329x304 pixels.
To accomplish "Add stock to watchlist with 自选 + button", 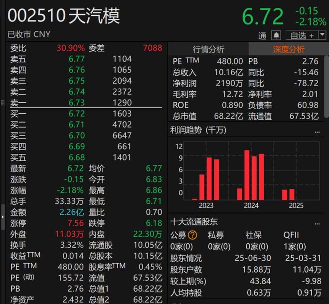I will [302, 35].
